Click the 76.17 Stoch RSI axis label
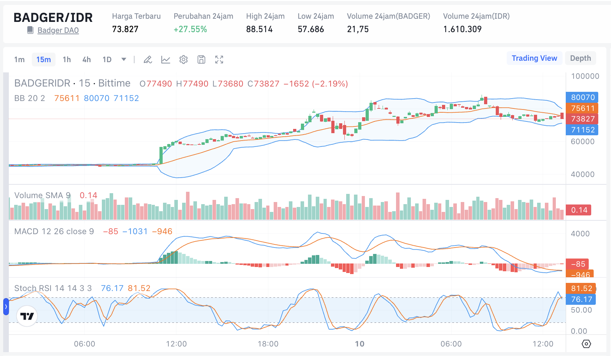The image size is (611, 356). click(x=581, y=299)
